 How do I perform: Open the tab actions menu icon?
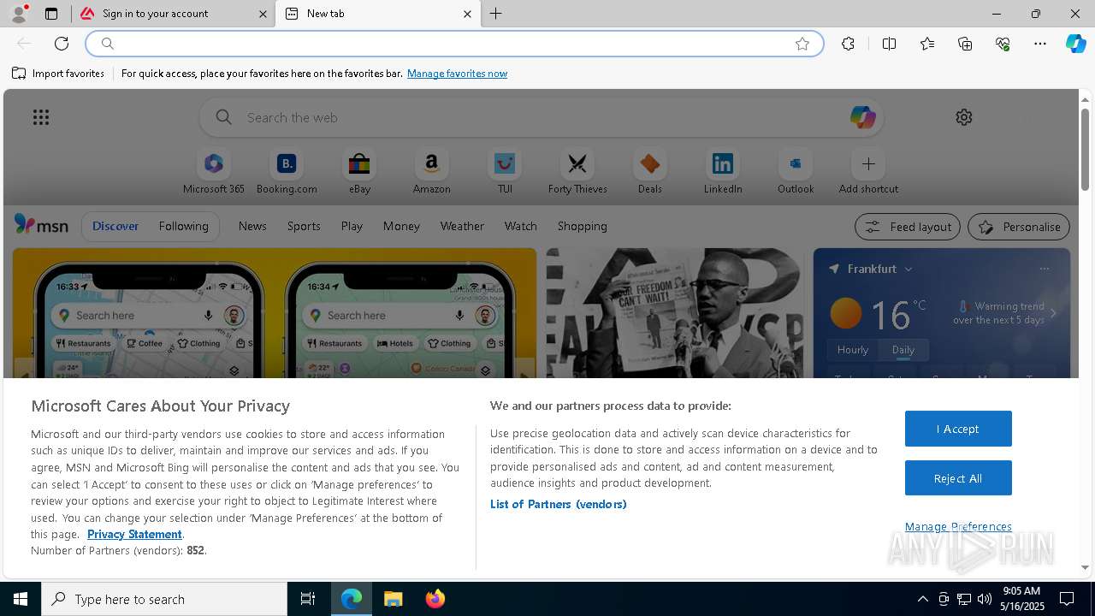(51, 14)
